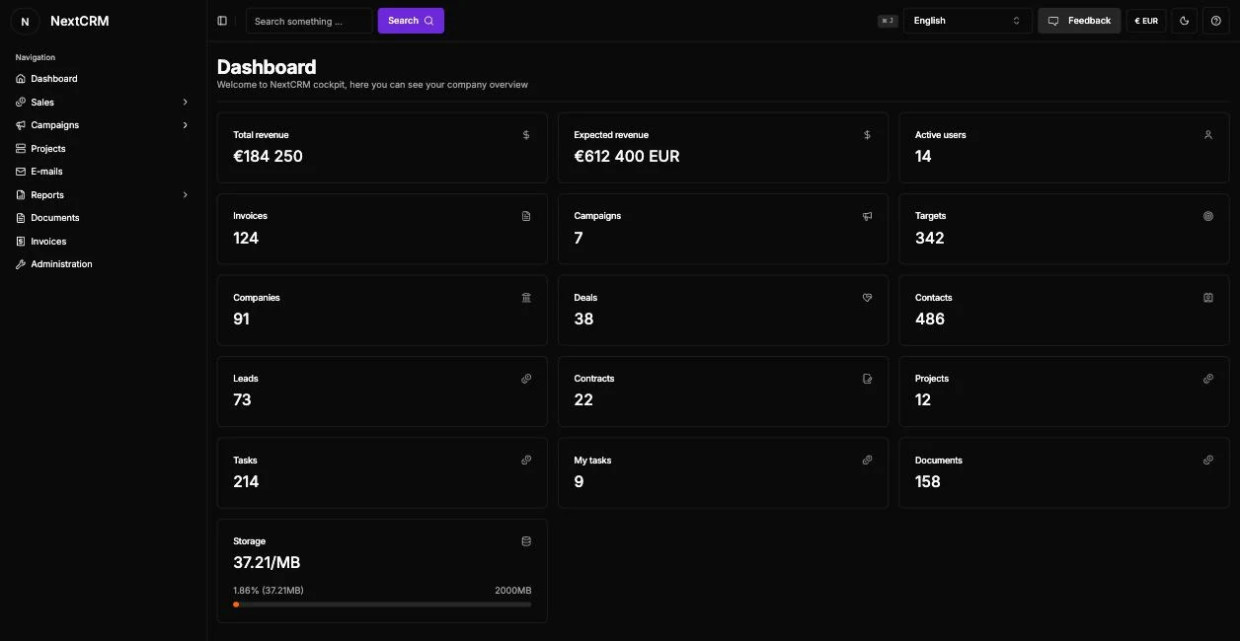Toggle the sidebar panel icon
The image size is (1240, 641).
tap(222, 21)
